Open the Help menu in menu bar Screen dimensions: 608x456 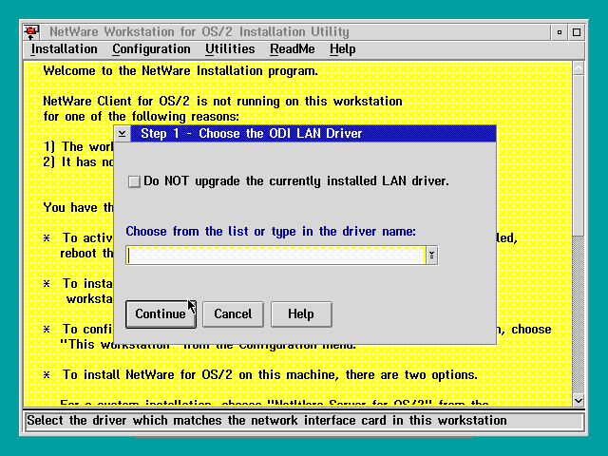342,49
